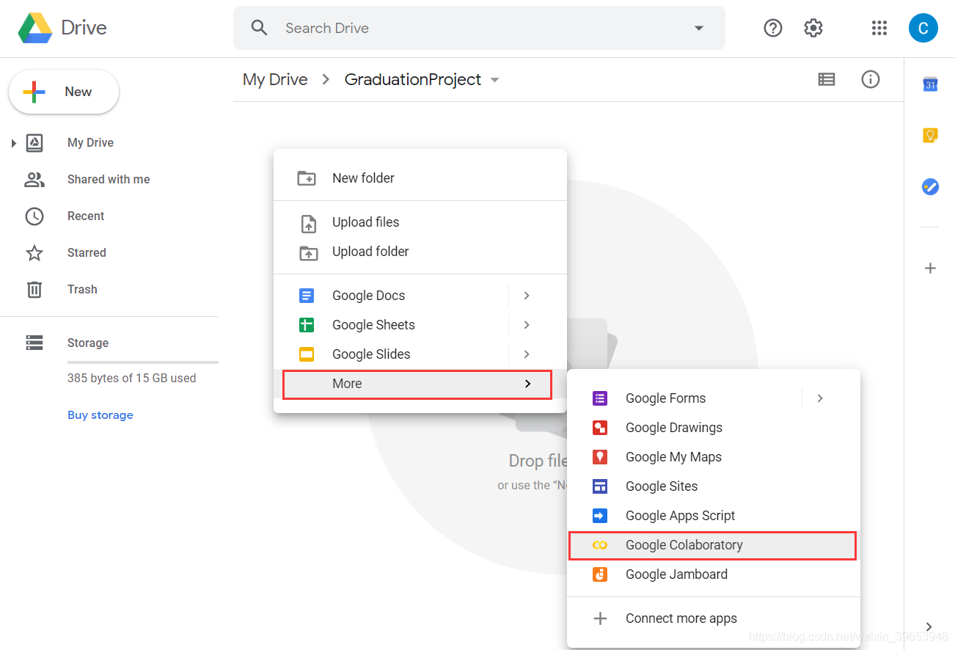This screenshot has width=955, height=650.
Task: Open the Google apps grid
Action: click(879, 28)
